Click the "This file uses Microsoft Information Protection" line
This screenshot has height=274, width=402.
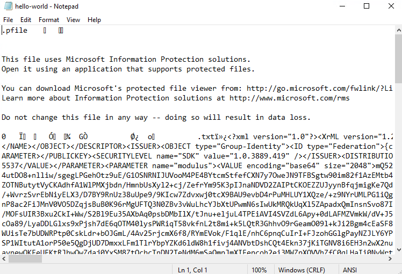[x=126, y=60]
